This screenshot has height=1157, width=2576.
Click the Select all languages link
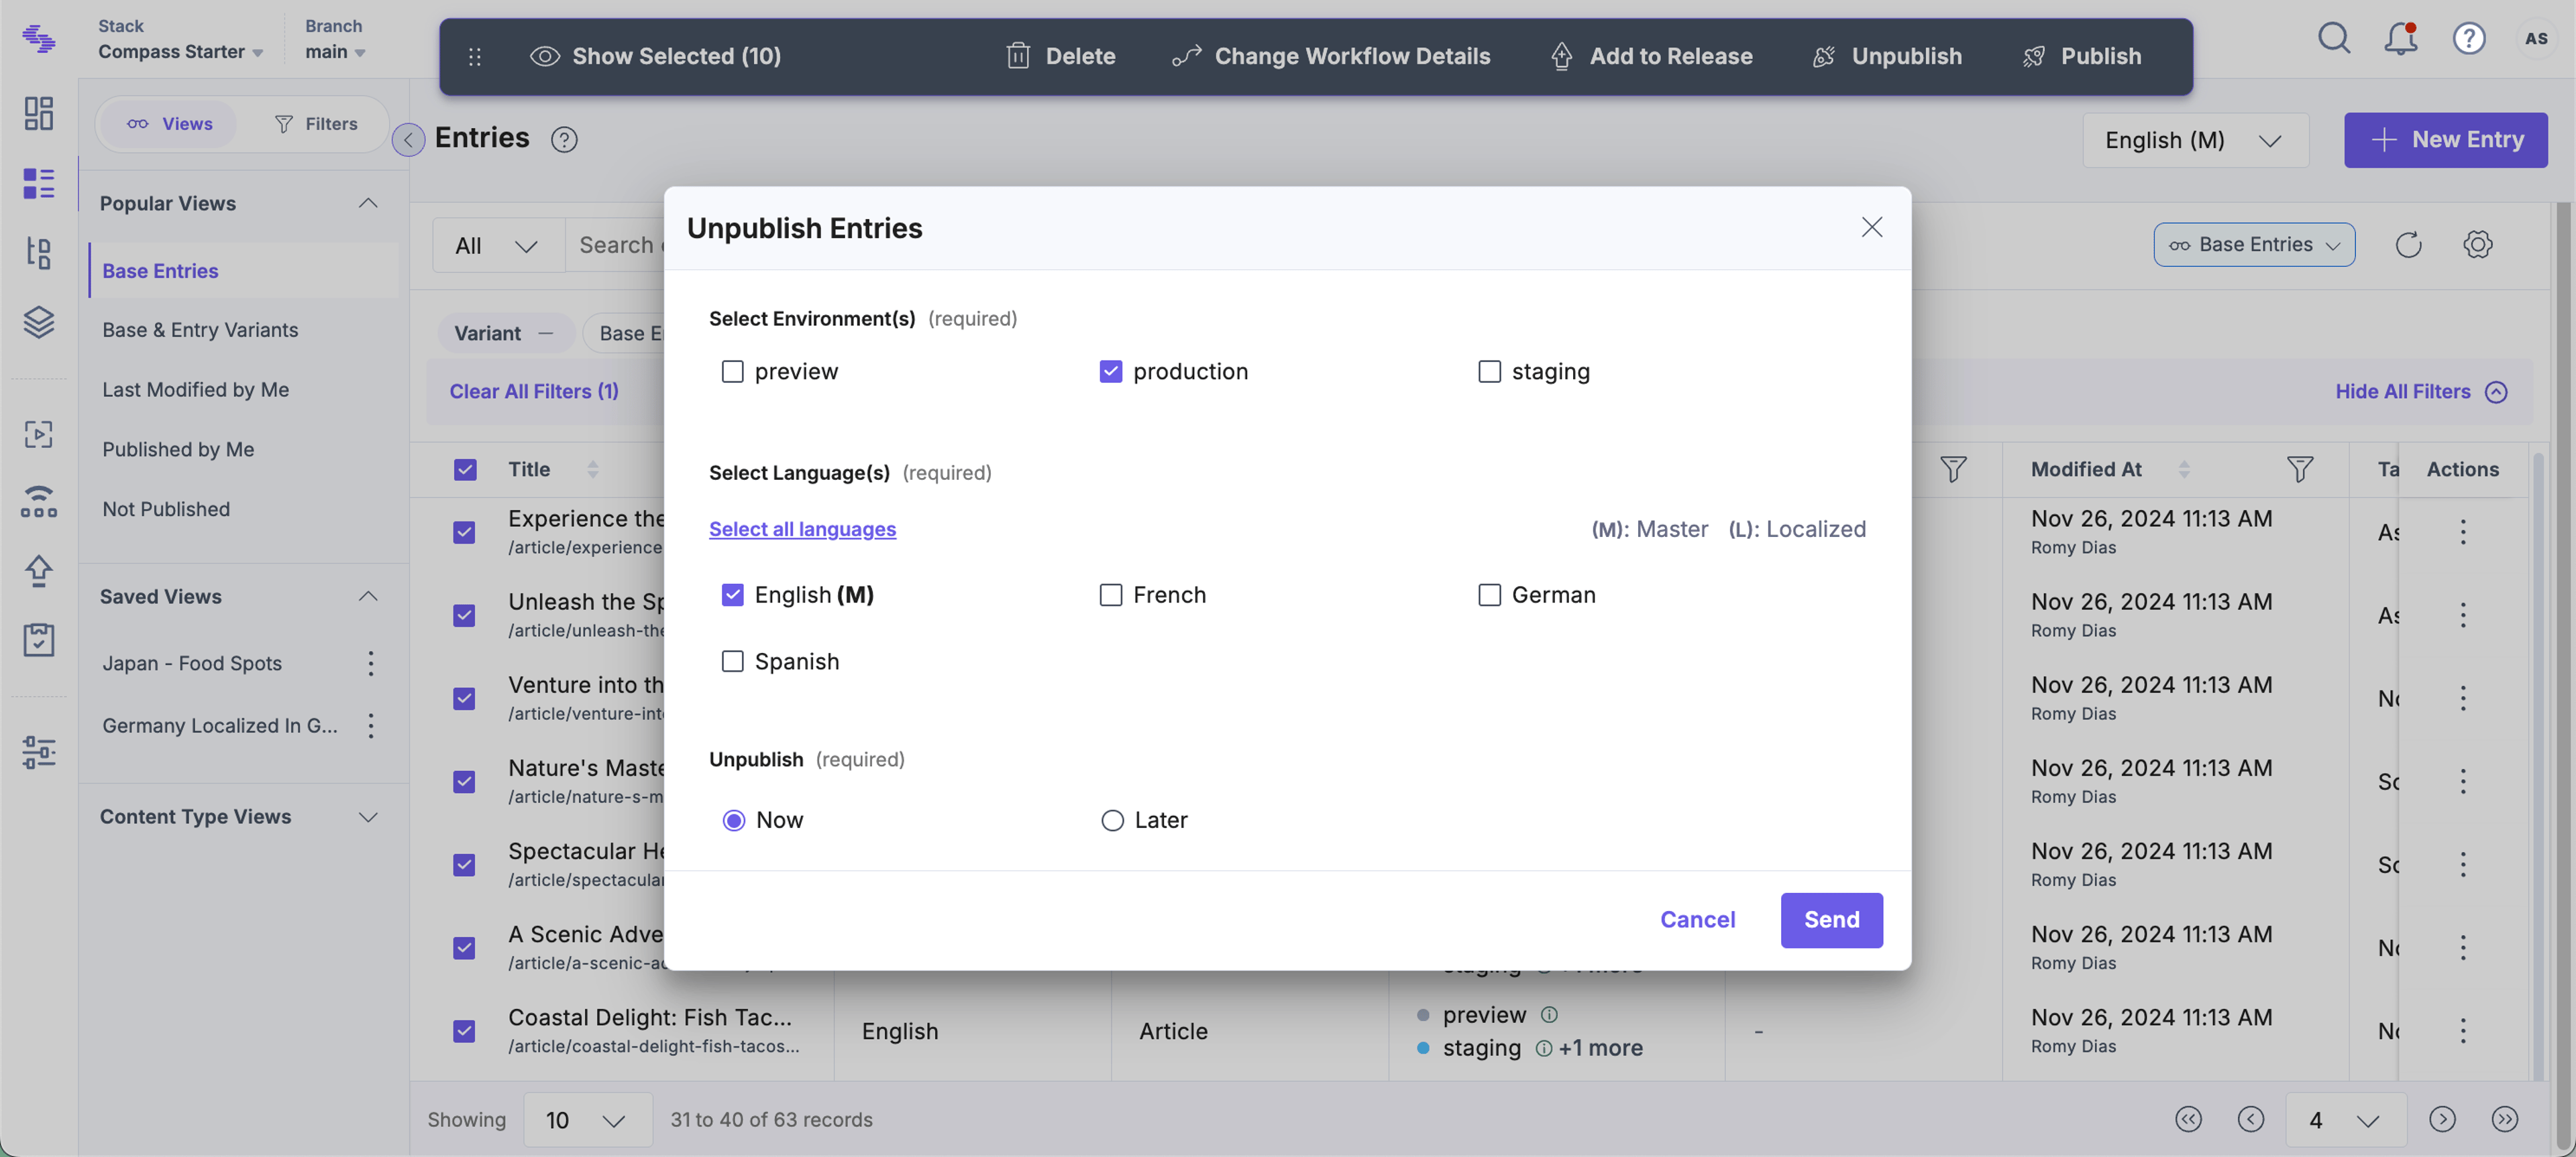(x=802, y=528)
